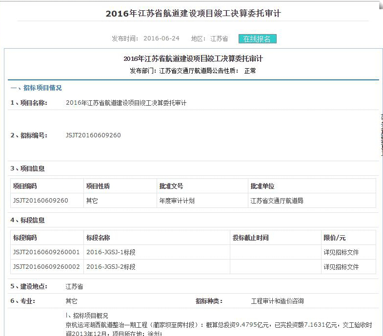Click the 3、项目信息 heading
Viewport: 383px width, 336px height.
tap(27, 168)
